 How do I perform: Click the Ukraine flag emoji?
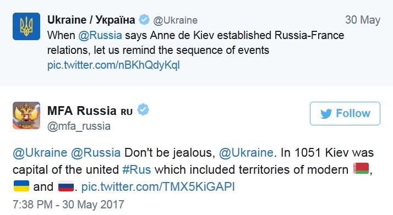pos(21,186)
